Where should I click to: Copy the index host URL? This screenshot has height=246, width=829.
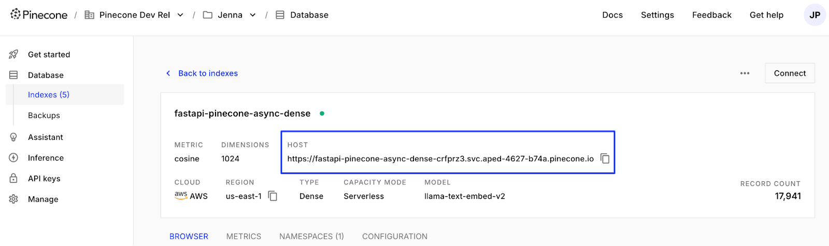605,158
